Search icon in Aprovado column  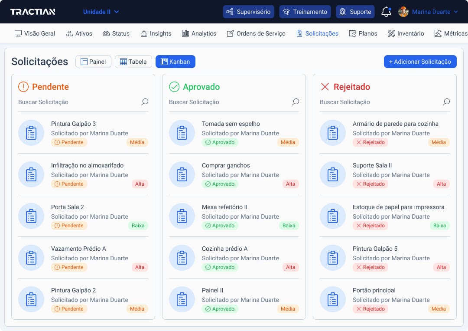click(296, 102)
